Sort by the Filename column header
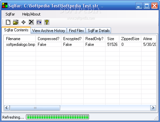 point(20,39)
